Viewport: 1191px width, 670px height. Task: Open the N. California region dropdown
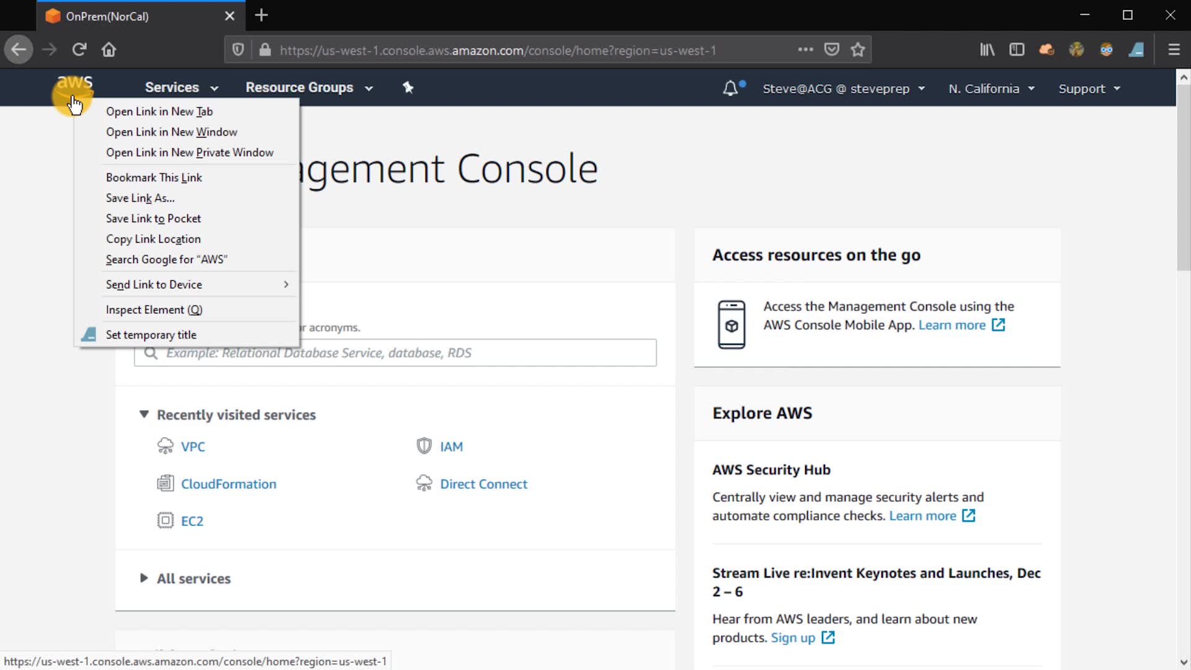point(991,89)
